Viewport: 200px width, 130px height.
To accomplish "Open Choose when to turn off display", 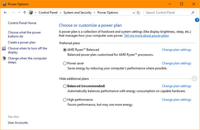I will [27, 50].
